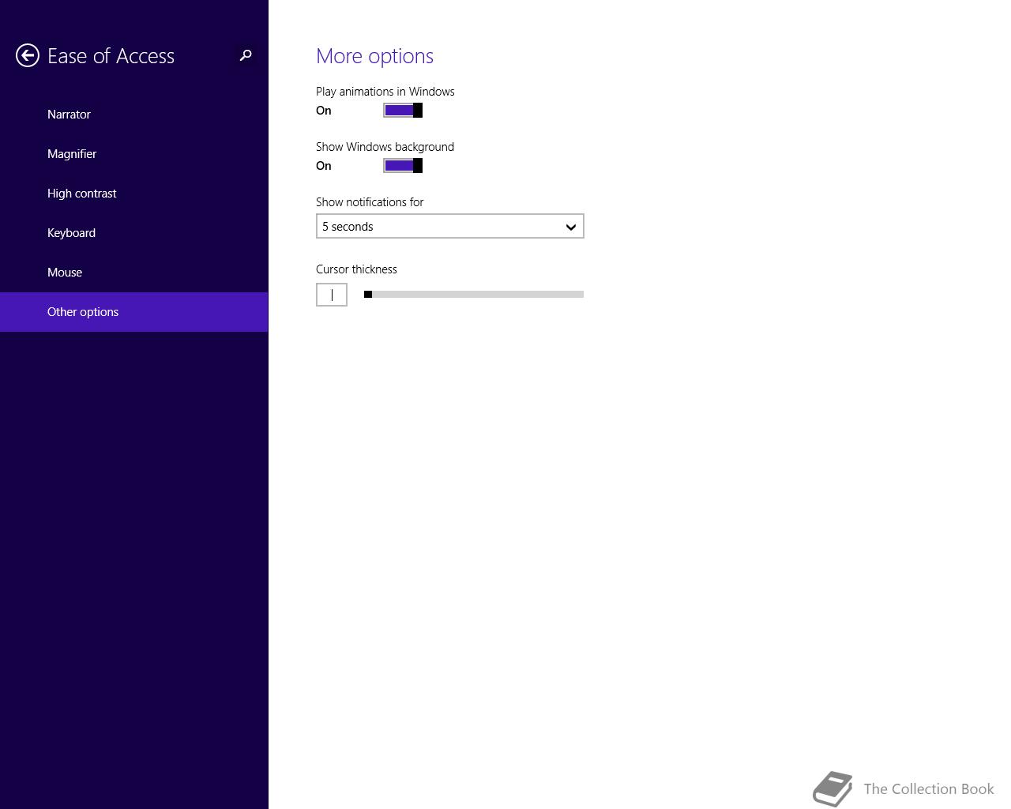The image size is (1011, 809).
Task: Open the Keyboard settings page
Action: coord(134,233)
